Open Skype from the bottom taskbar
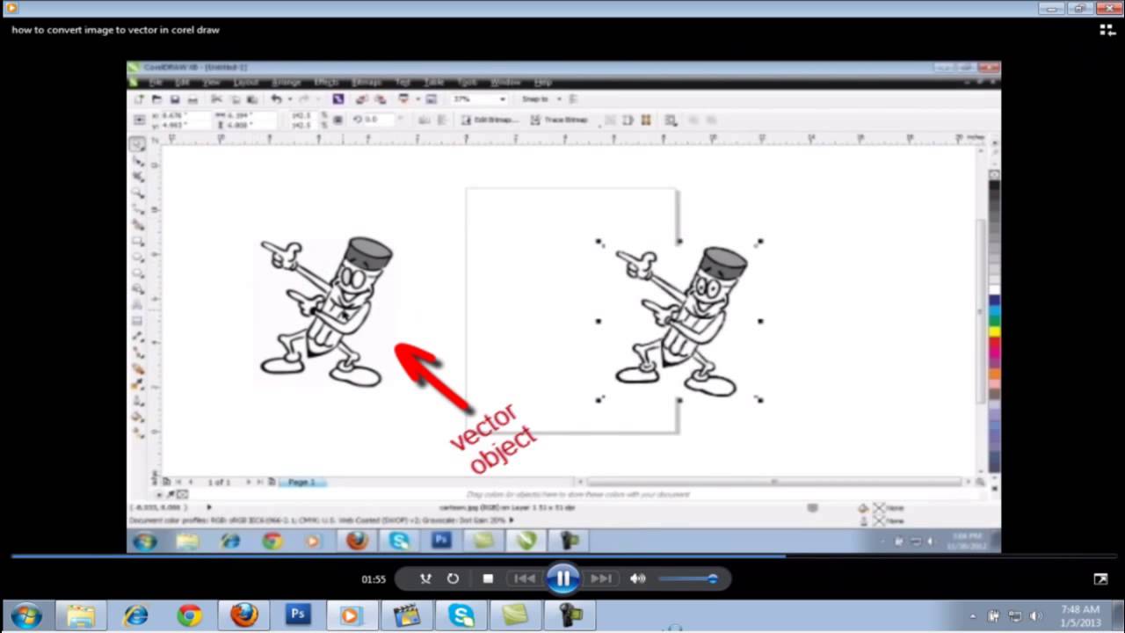 point(461,615)
